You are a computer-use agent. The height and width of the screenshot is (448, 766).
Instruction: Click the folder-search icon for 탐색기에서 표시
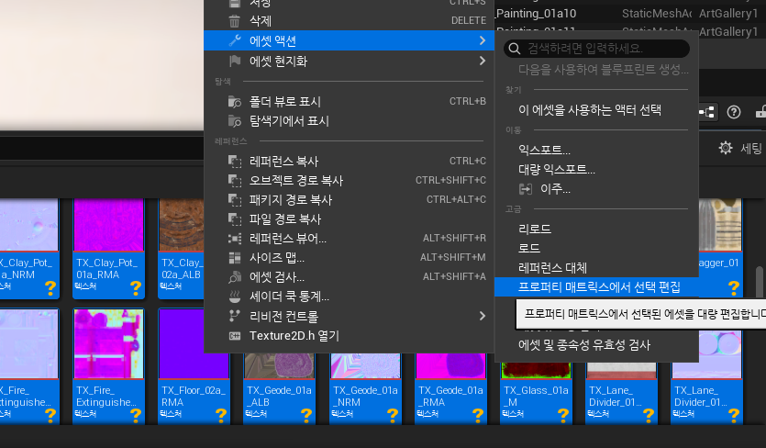pyautogui.click(x=235, y=121)
